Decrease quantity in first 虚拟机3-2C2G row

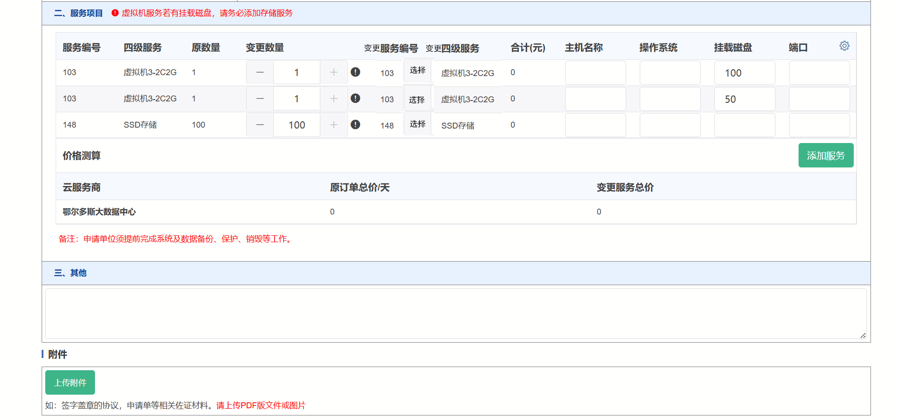(260, 72)
